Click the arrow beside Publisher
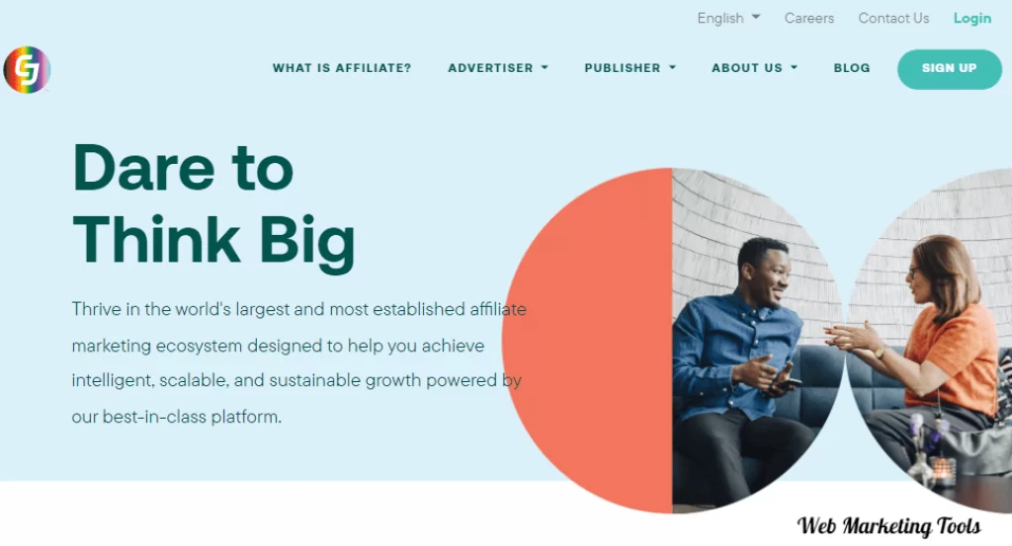 click(672, 68)
